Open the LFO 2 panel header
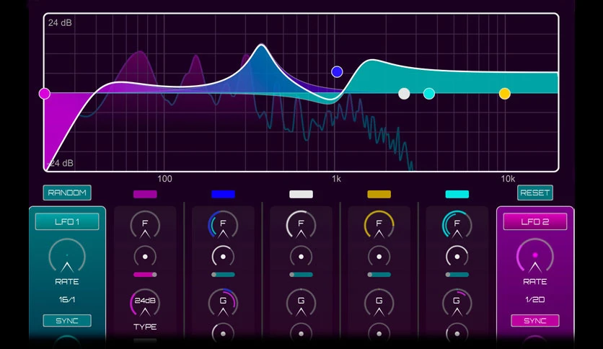The height and width of the screenshot is (349, 603). [535, 222]
